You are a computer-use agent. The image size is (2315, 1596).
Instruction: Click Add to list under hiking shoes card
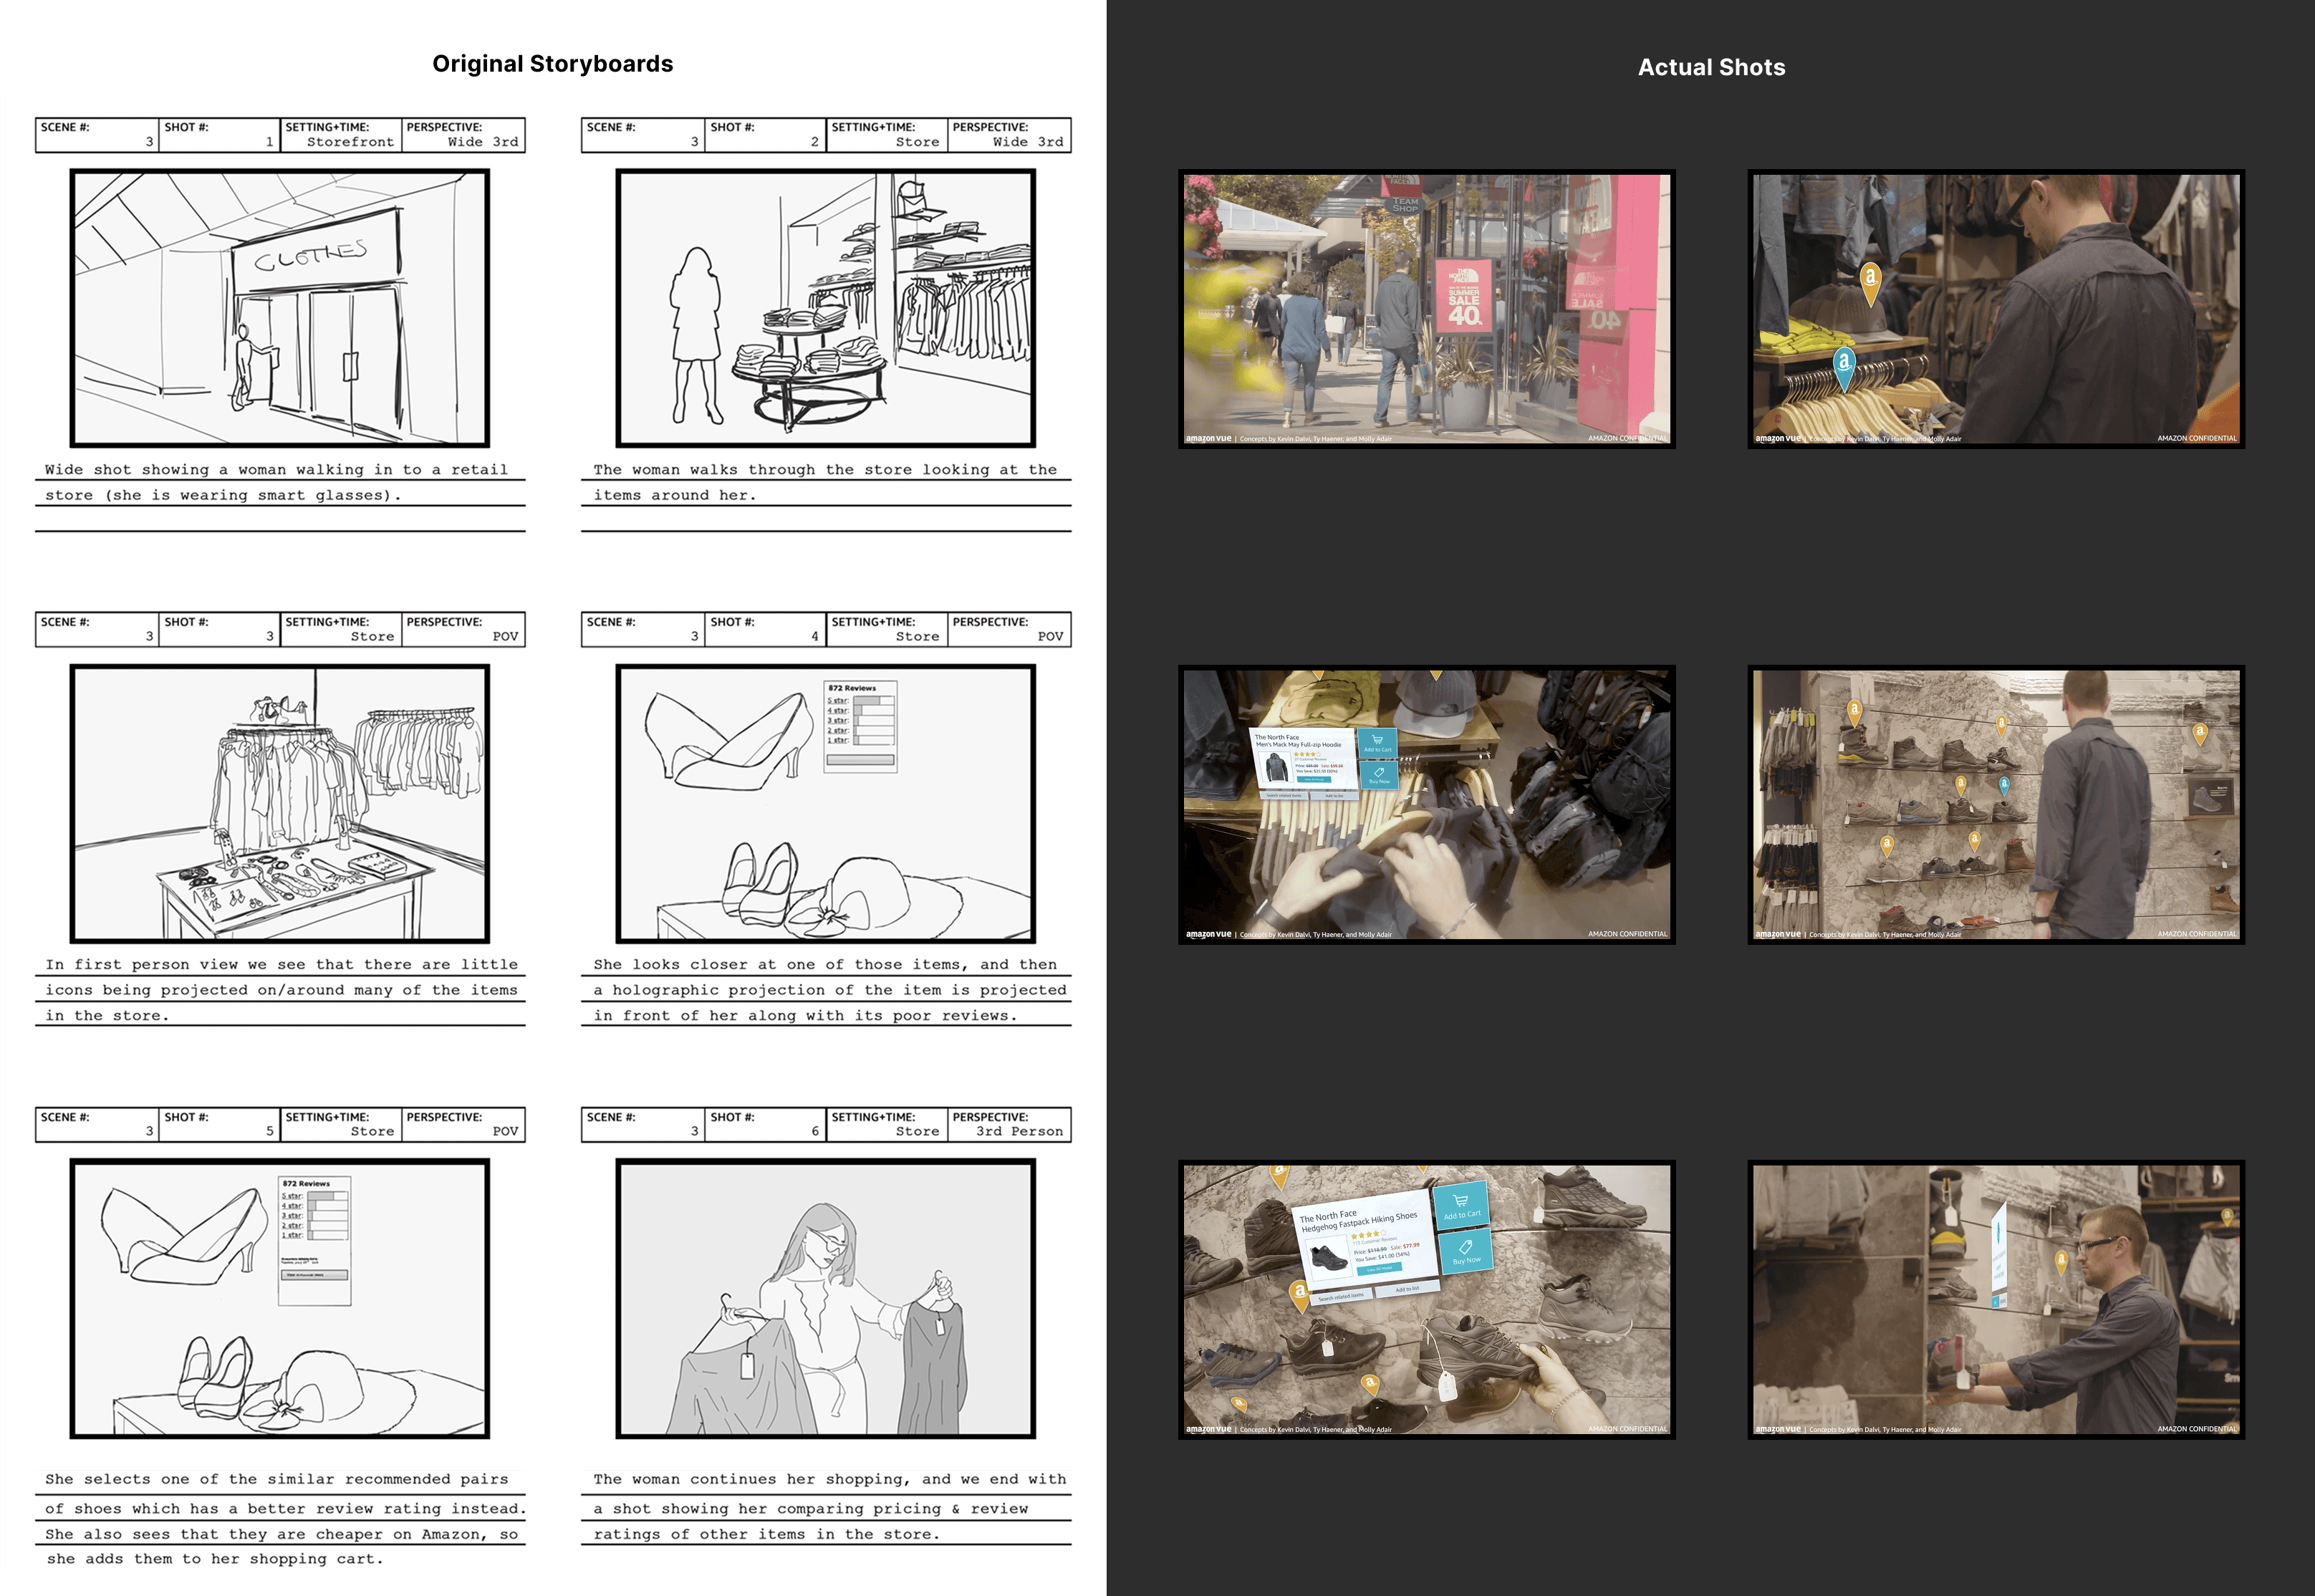(x=1408, y=1289)
